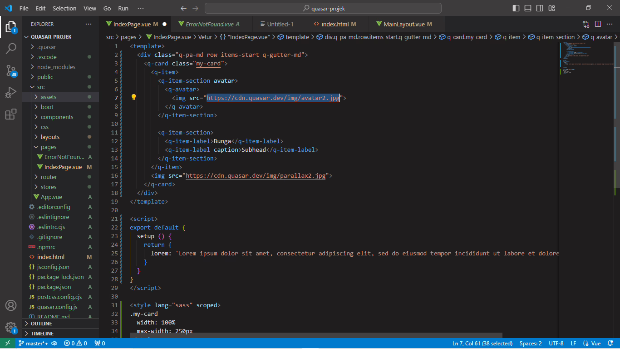This screenshot has width=620, height=349.
Task: Open the Search view in activity bar
Action: (11, 49)
